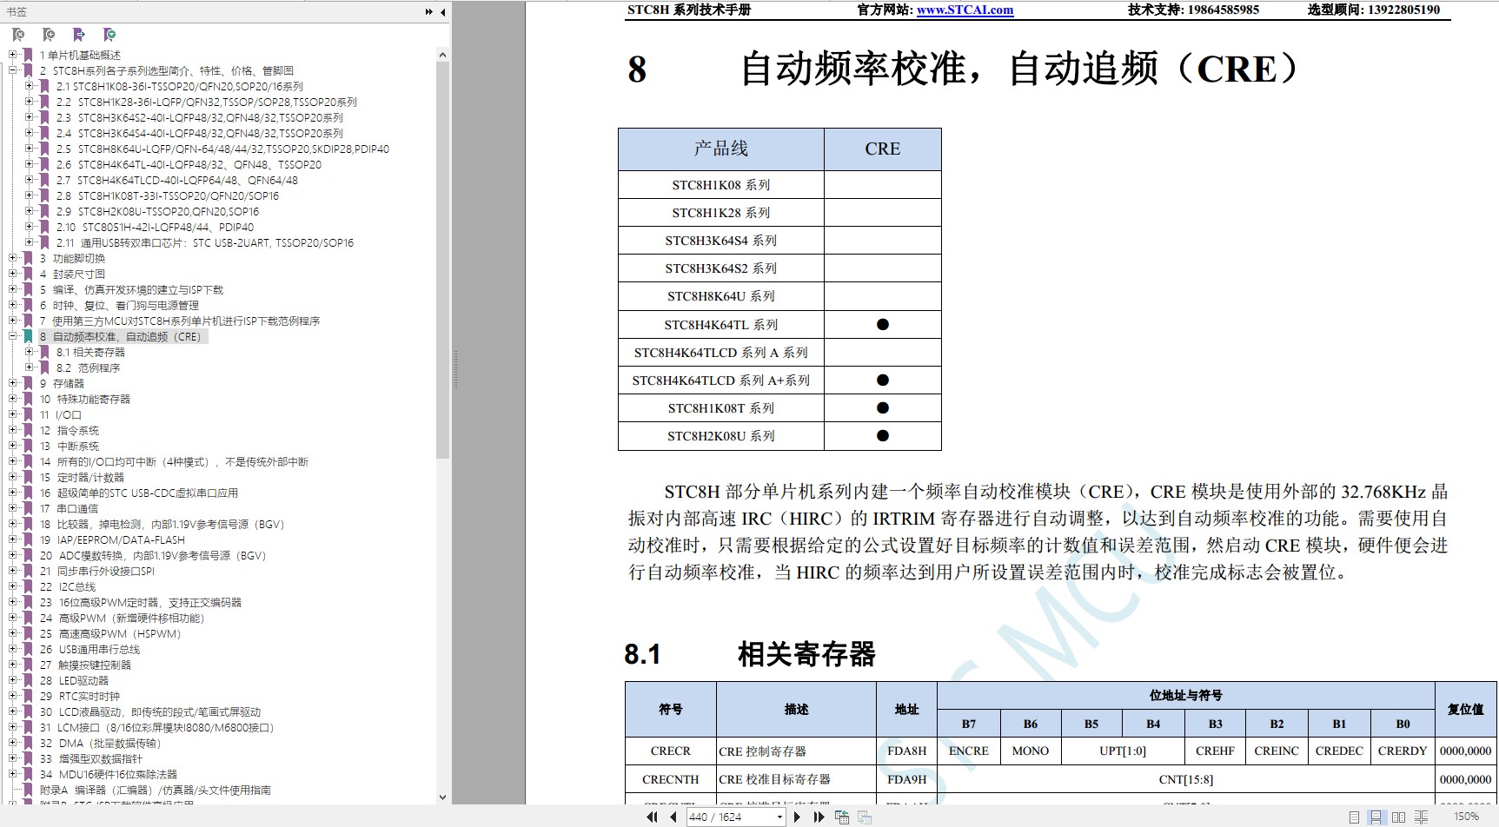Click the set bookmark destination icon
This screenshot has width=1499, height=827.
[79, 35]
